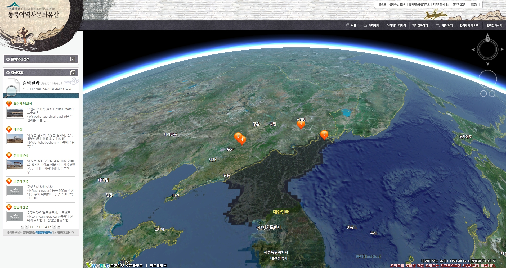Activate the 거리재기 distance measuring tool
Screen dimensions: 506x268
pyautogui.click(x=371, y=25)
